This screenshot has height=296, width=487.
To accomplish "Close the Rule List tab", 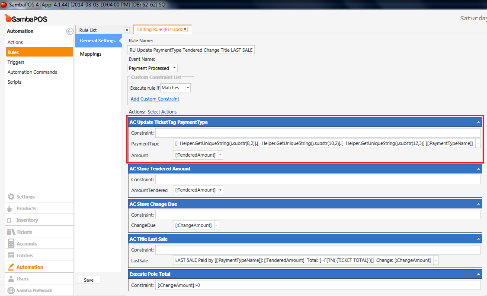I will [x=127, y=30].
